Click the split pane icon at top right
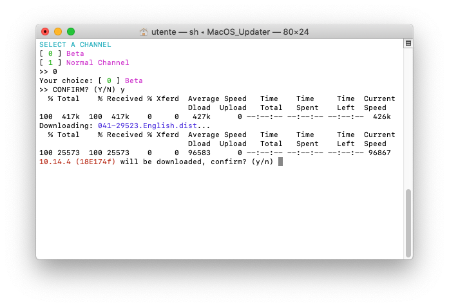Viewport: 449px width, 307px height. pyautogui.click(x=408, y=44)
